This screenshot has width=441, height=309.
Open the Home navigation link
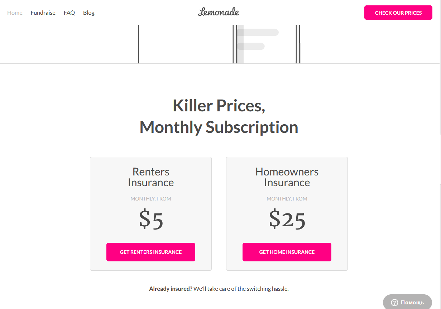pos(15,13)
